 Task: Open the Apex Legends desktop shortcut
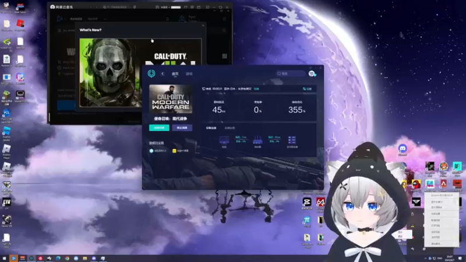point(443,185)
